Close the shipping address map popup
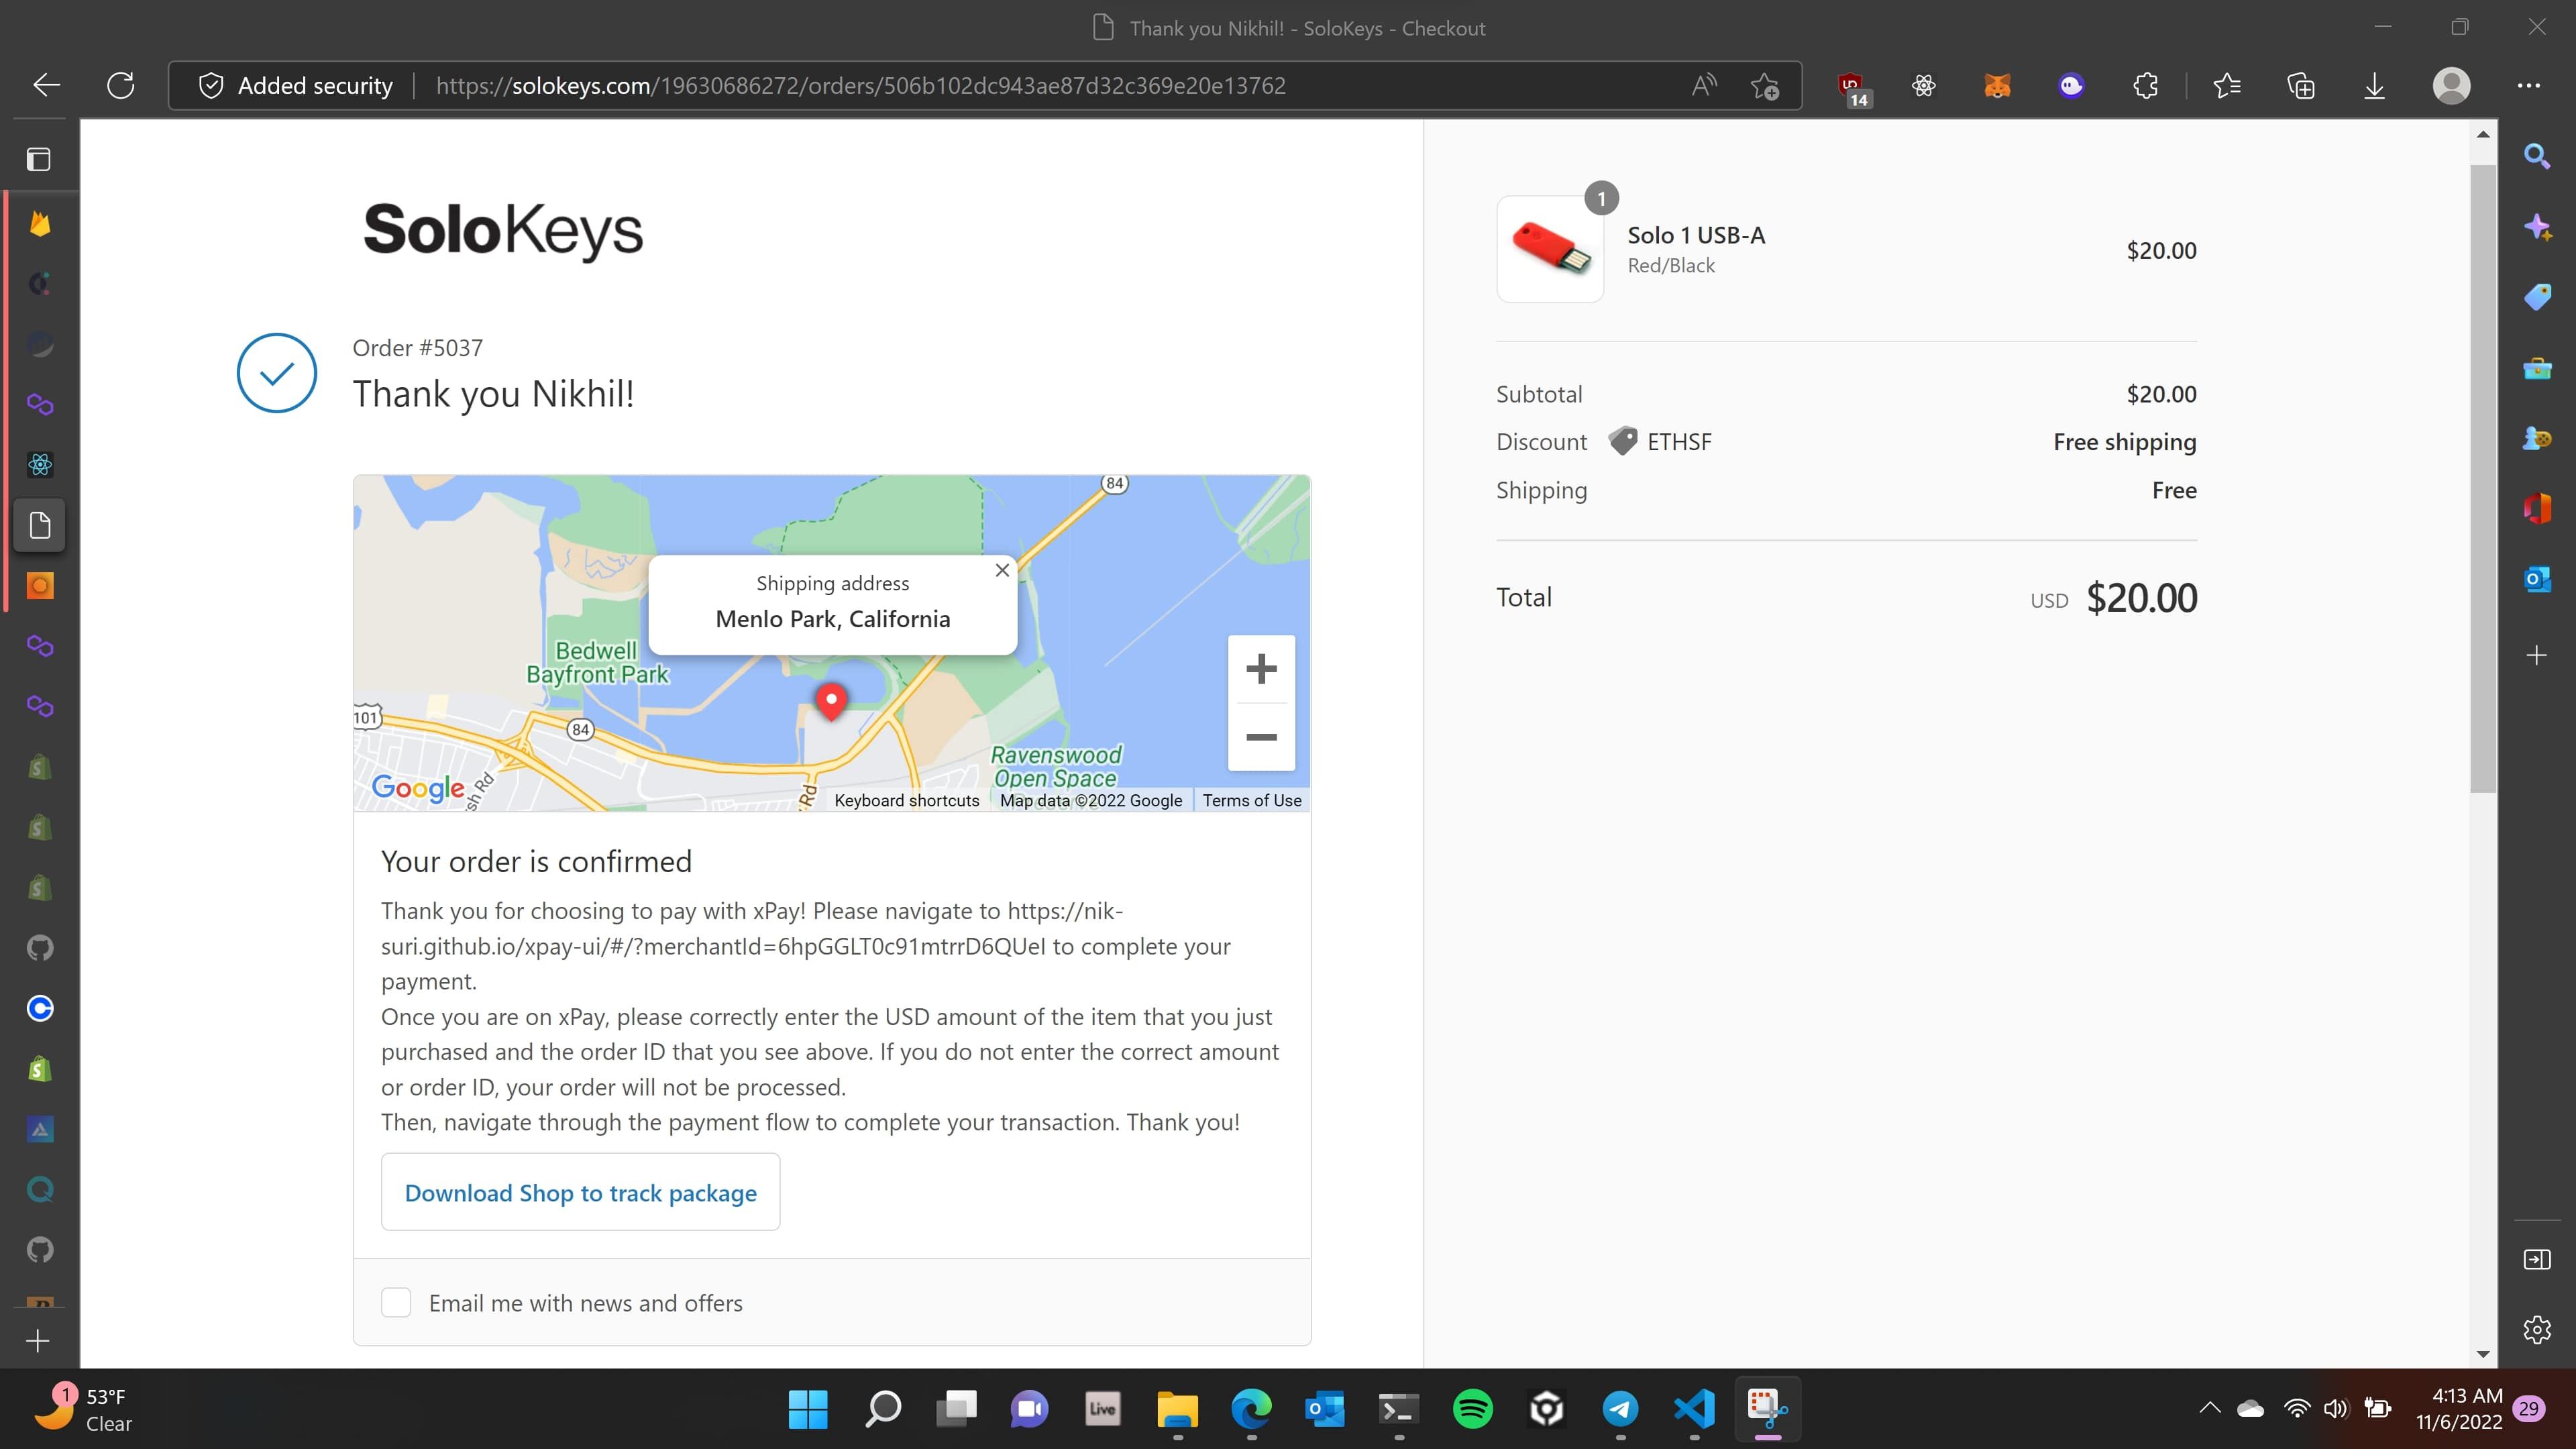This screenshot has height=1449, width=2576. click(1002, 570)
